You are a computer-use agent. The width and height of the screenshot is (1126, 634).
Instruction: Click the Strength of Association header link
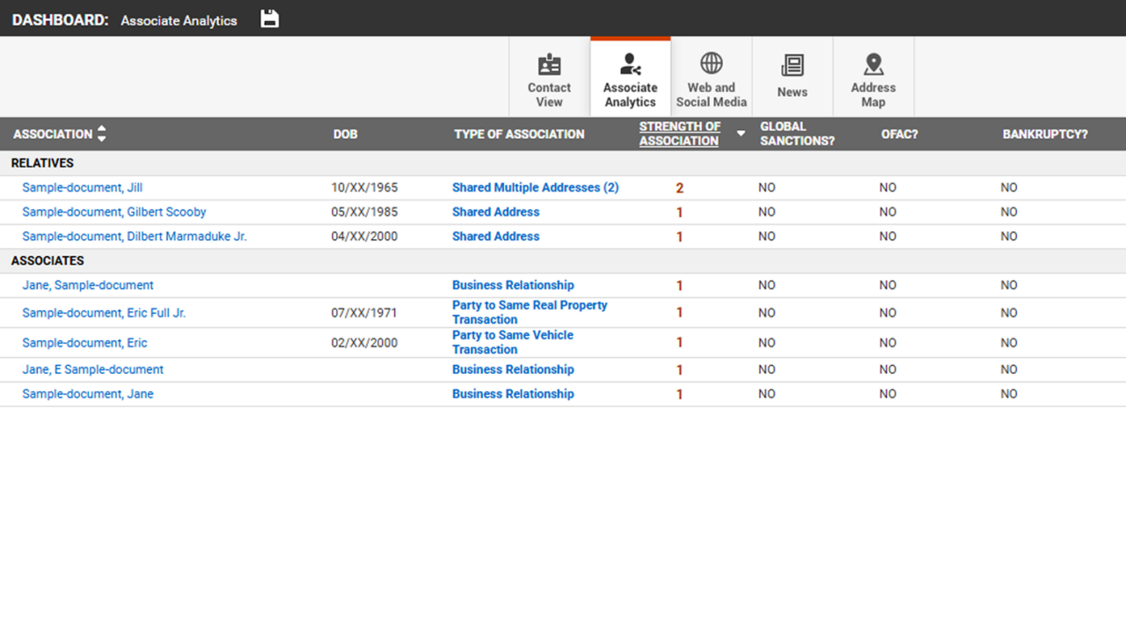(679, 134)
